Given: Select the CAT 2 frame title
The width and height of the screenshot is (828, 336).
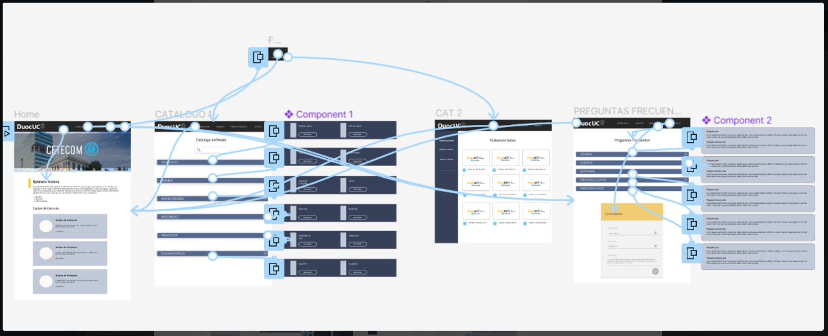Looking at the screenshot, I should point(449,113).
